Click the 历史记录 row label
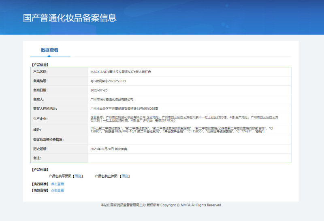The image size is (324, 221). click(x=40, y=149)
